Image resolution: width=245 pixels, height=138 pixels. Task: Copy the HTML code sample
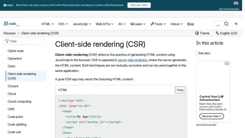180,90
